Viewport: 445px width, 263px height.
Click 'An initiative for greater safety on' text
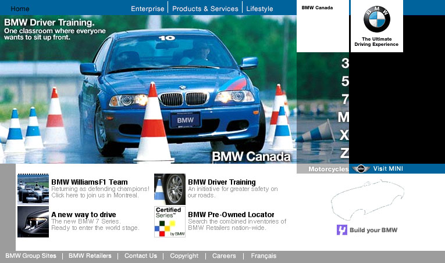point(233,189)
